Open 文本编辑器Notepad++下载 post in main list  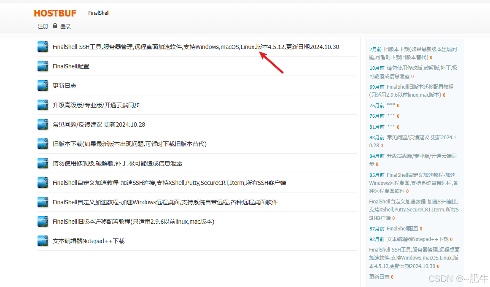[89, 241]
